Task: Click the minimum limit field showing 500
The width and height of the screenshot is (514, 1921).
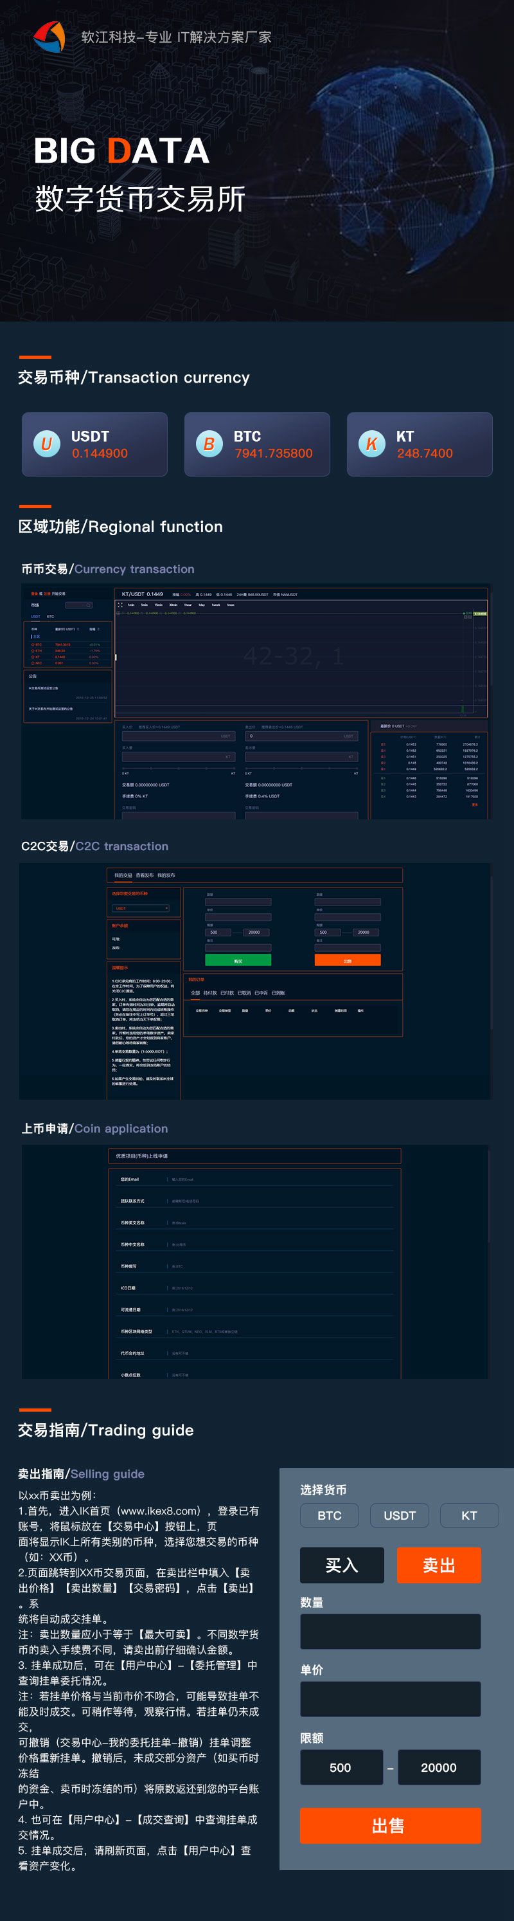Action: pyautogui.click(x=341, y=1767)
